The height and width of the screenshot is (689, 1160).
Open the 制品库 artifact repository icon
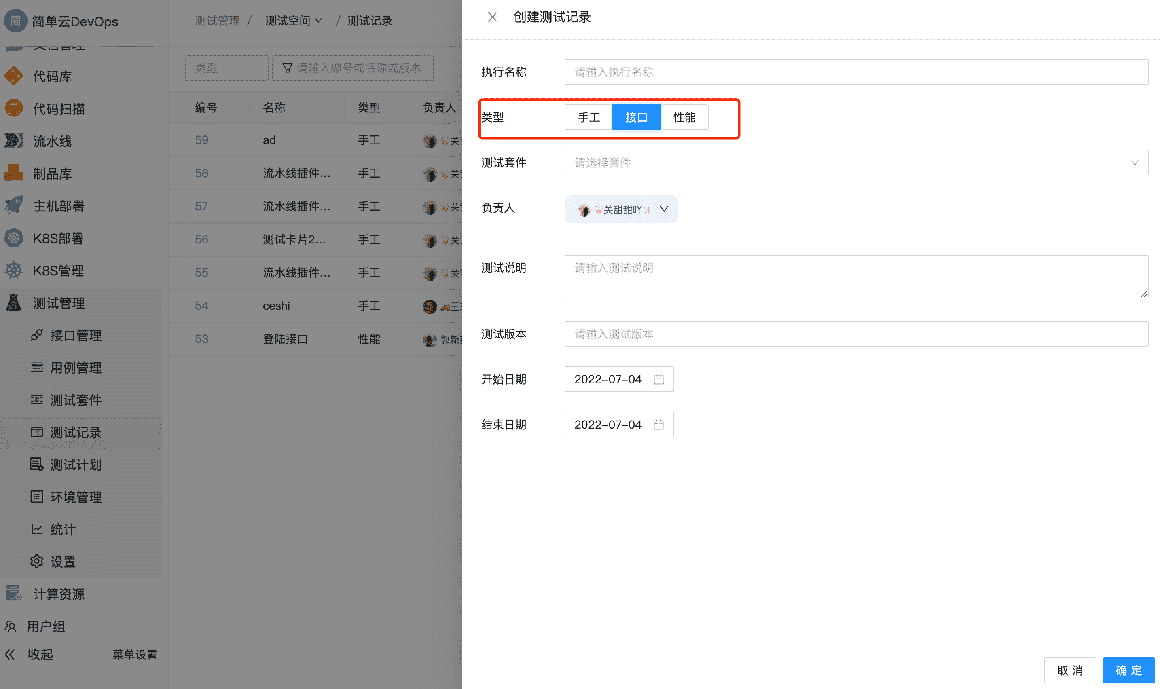[x=15, y=173]
